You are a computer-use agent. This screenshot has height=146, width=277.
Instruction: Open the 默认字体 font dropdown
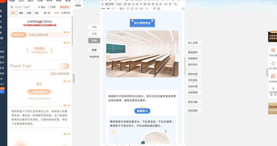[110, 4]
